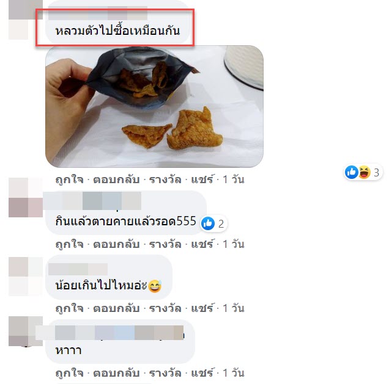The width and height of the screenshot is (389, 384).
Task: Click ถูกใจ under the snack photo comment
Action: click(70, 179)
